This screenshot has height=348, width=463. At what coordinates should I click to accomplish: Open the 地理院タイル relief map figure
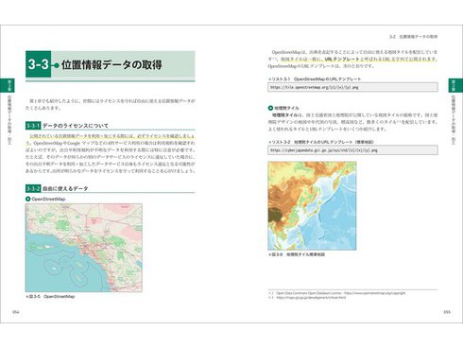[312, 206]
